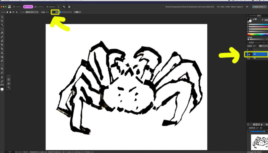Switch to the ベクター (Vector) studio tab
Viewport: 268px width, 153px height.
17,7
